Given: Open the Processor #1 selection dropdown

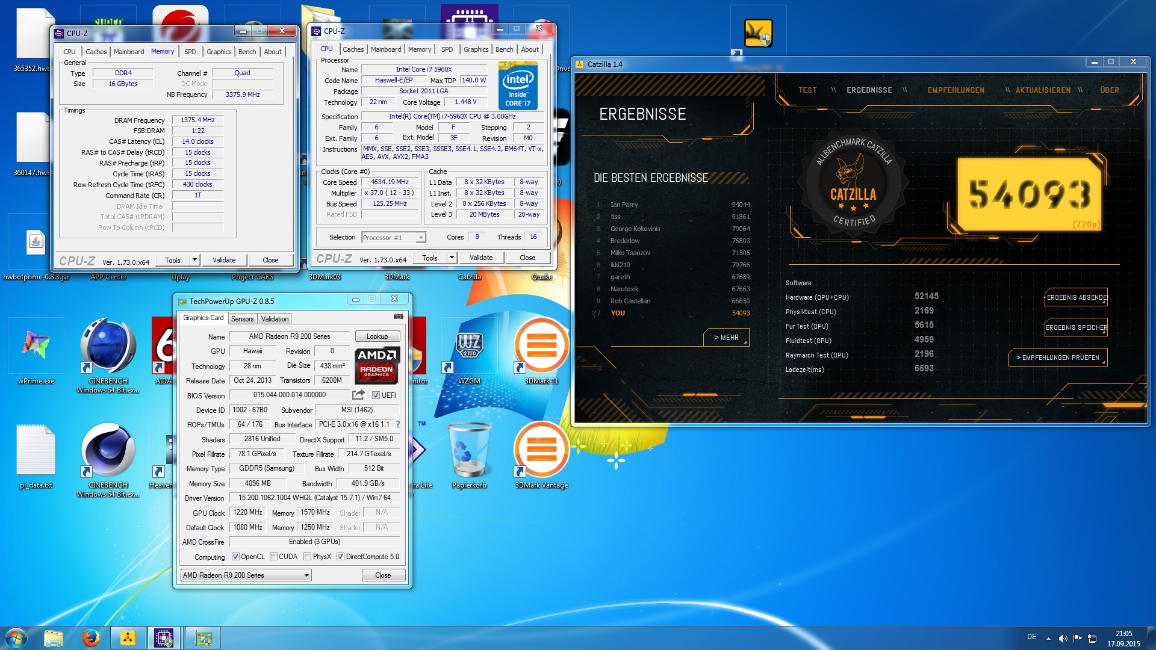Looking at the screenshot, I should (x=394, y=238).
